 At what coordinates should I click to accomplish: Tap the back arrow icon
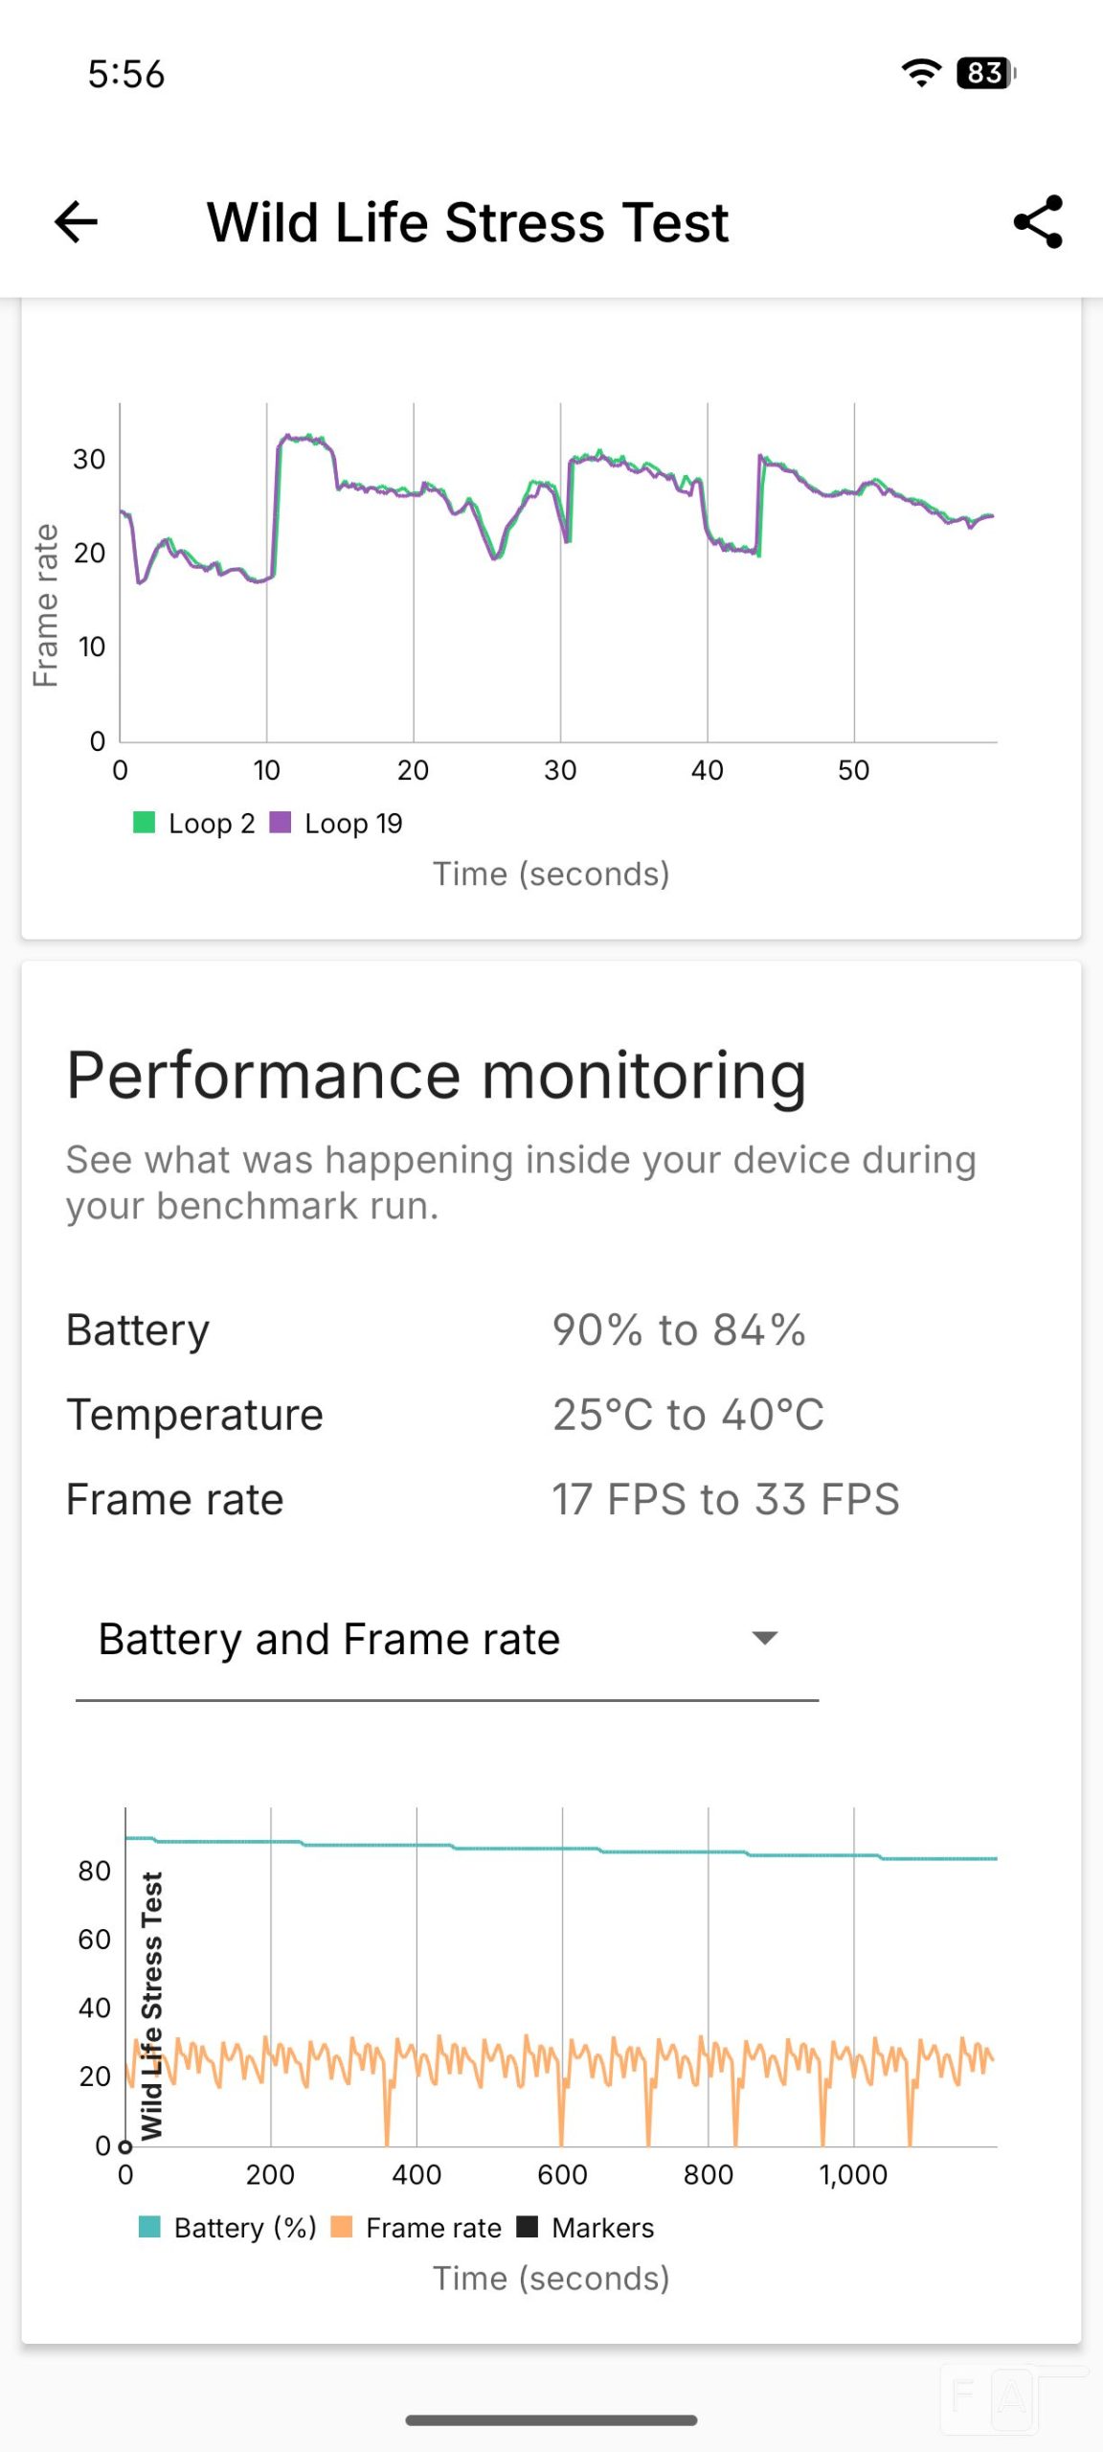pos(77,222)
